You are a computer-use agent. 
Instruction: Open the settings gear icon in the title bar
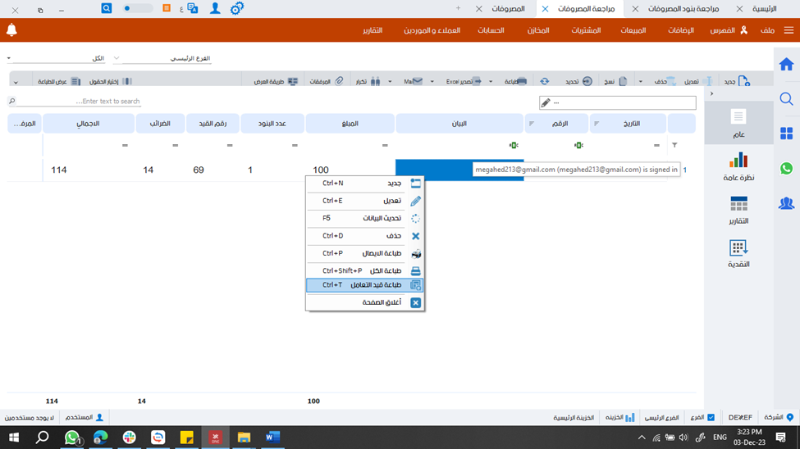(237, 8)
